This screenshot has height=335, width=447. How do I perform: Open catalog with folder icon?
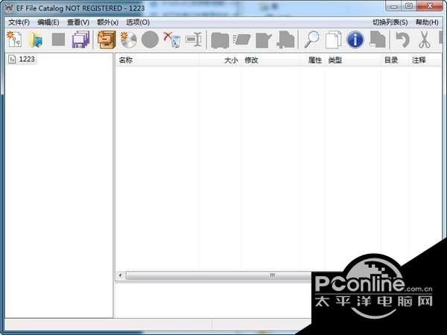(x=37, y=39)
